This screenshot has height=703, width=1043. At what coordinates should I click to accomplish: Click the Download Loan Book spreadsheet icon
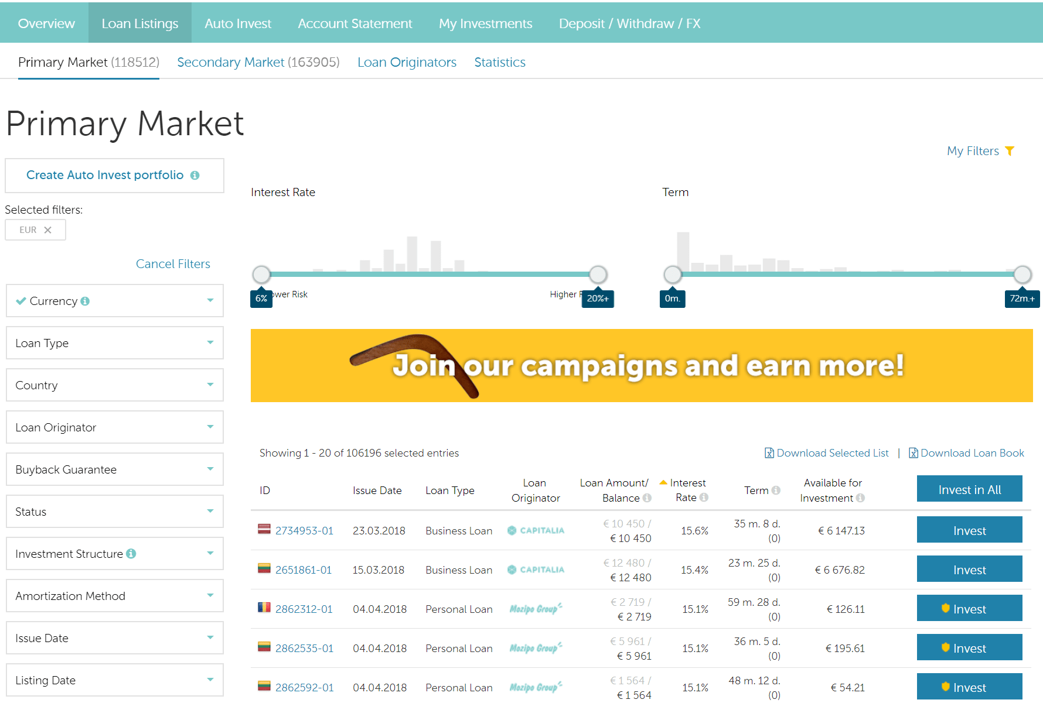point(913,453)
